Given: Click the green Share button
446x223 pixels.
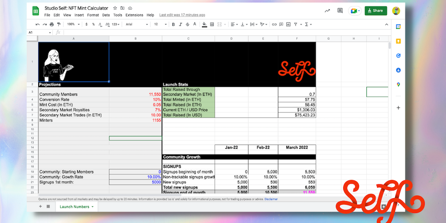Looking at the screenshot, I should point(375,10).
